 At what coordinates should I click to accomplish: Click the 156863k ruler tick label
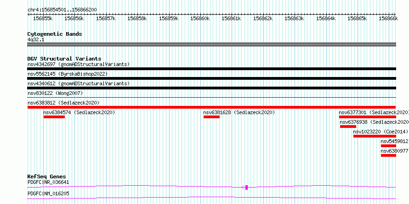coord(294,18)
